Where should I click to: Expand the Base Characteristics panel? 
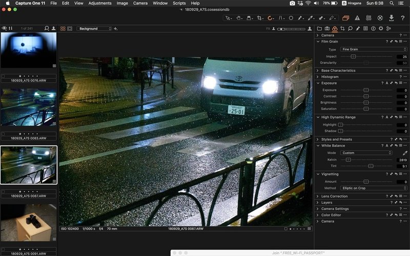click(x=318, y=71)
